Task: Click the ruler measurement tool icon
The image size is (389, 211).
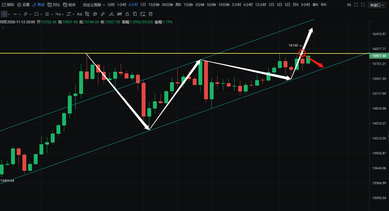Action: (103, 14)
